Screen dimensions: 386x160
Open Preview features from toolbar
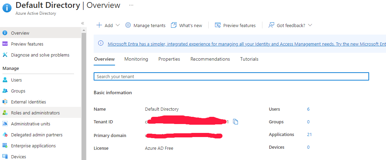(235, 25)
